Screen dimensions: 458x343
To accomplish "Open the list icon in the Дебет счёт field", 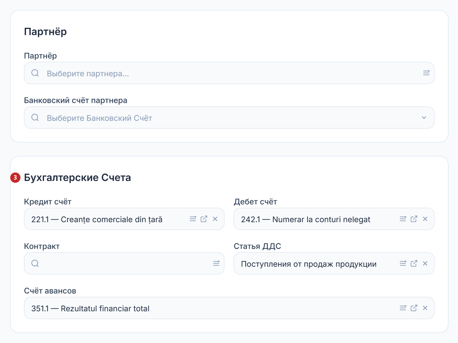I will point(403,219).
